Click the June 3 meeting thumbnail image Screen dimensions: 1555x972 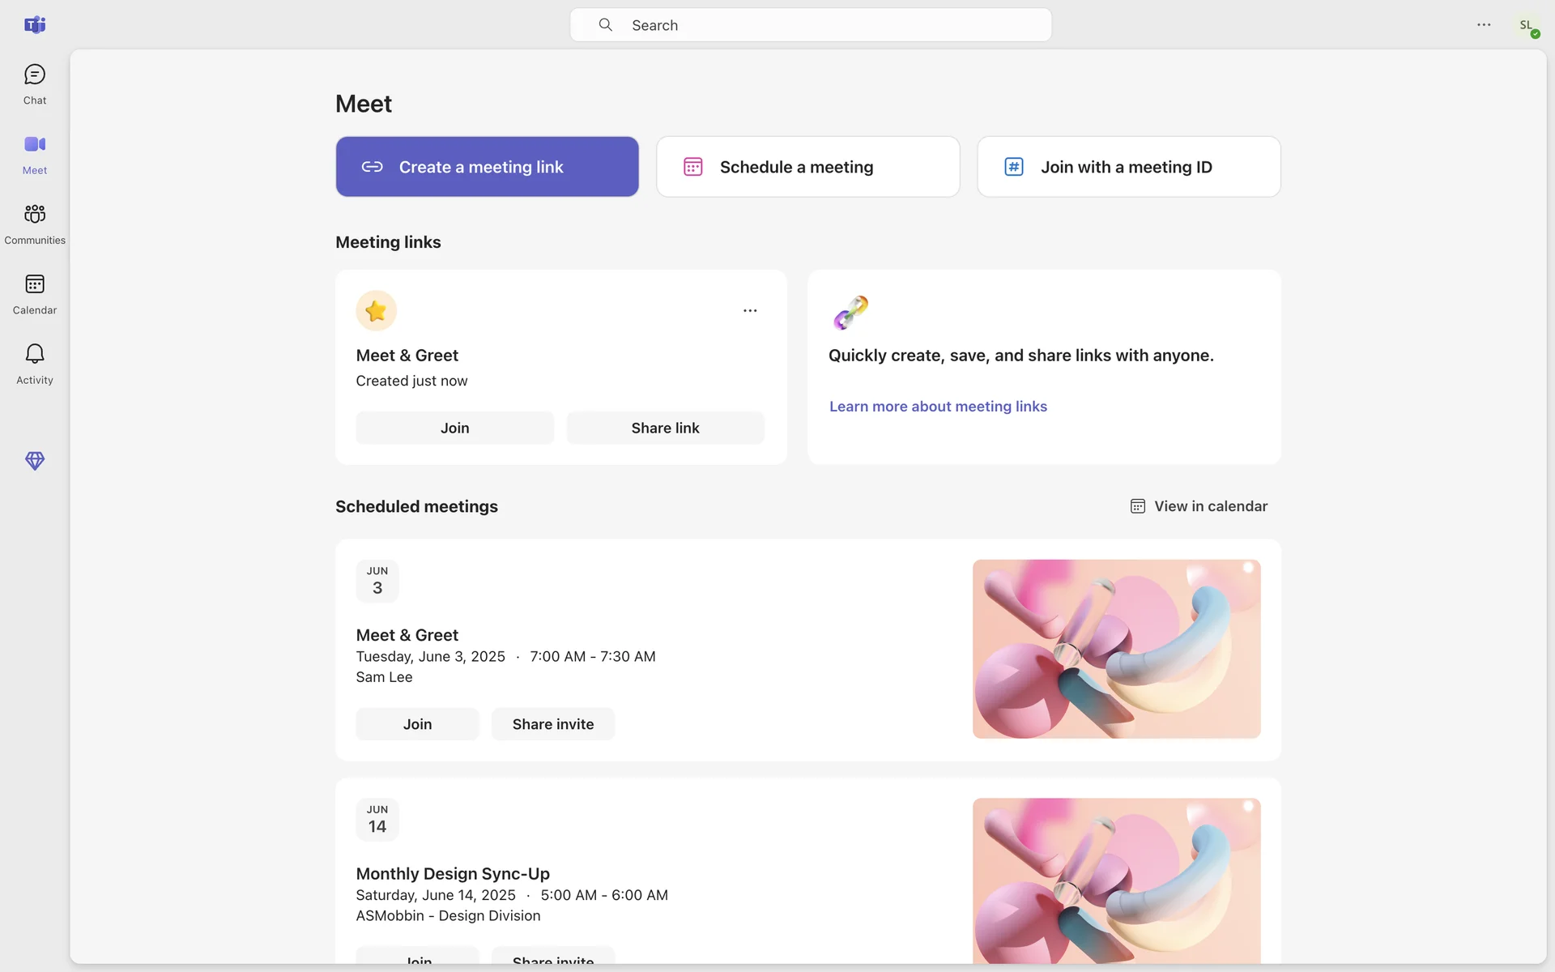(x=1116, y=649)
